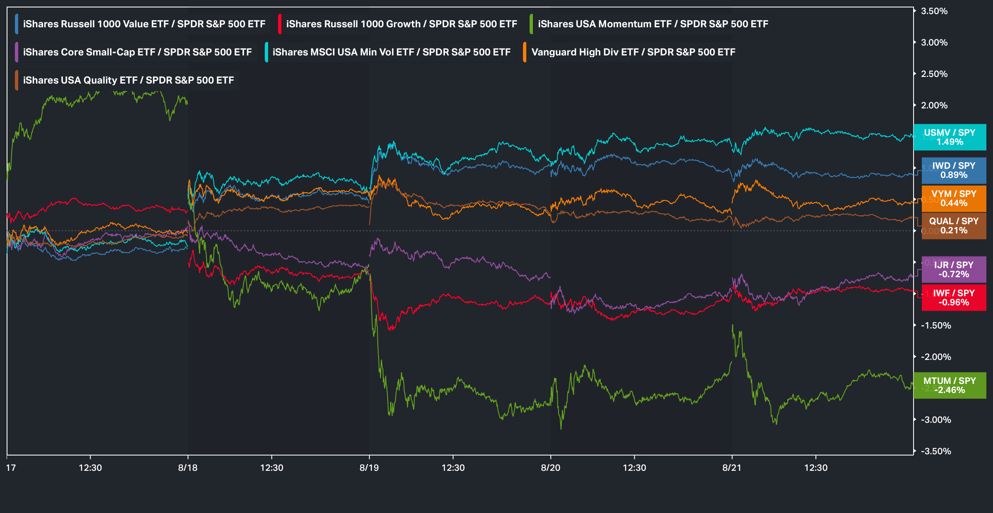Click the -3.50% y-axis label
Viewport: 993px width, 513px height.
tap(936, 451)
